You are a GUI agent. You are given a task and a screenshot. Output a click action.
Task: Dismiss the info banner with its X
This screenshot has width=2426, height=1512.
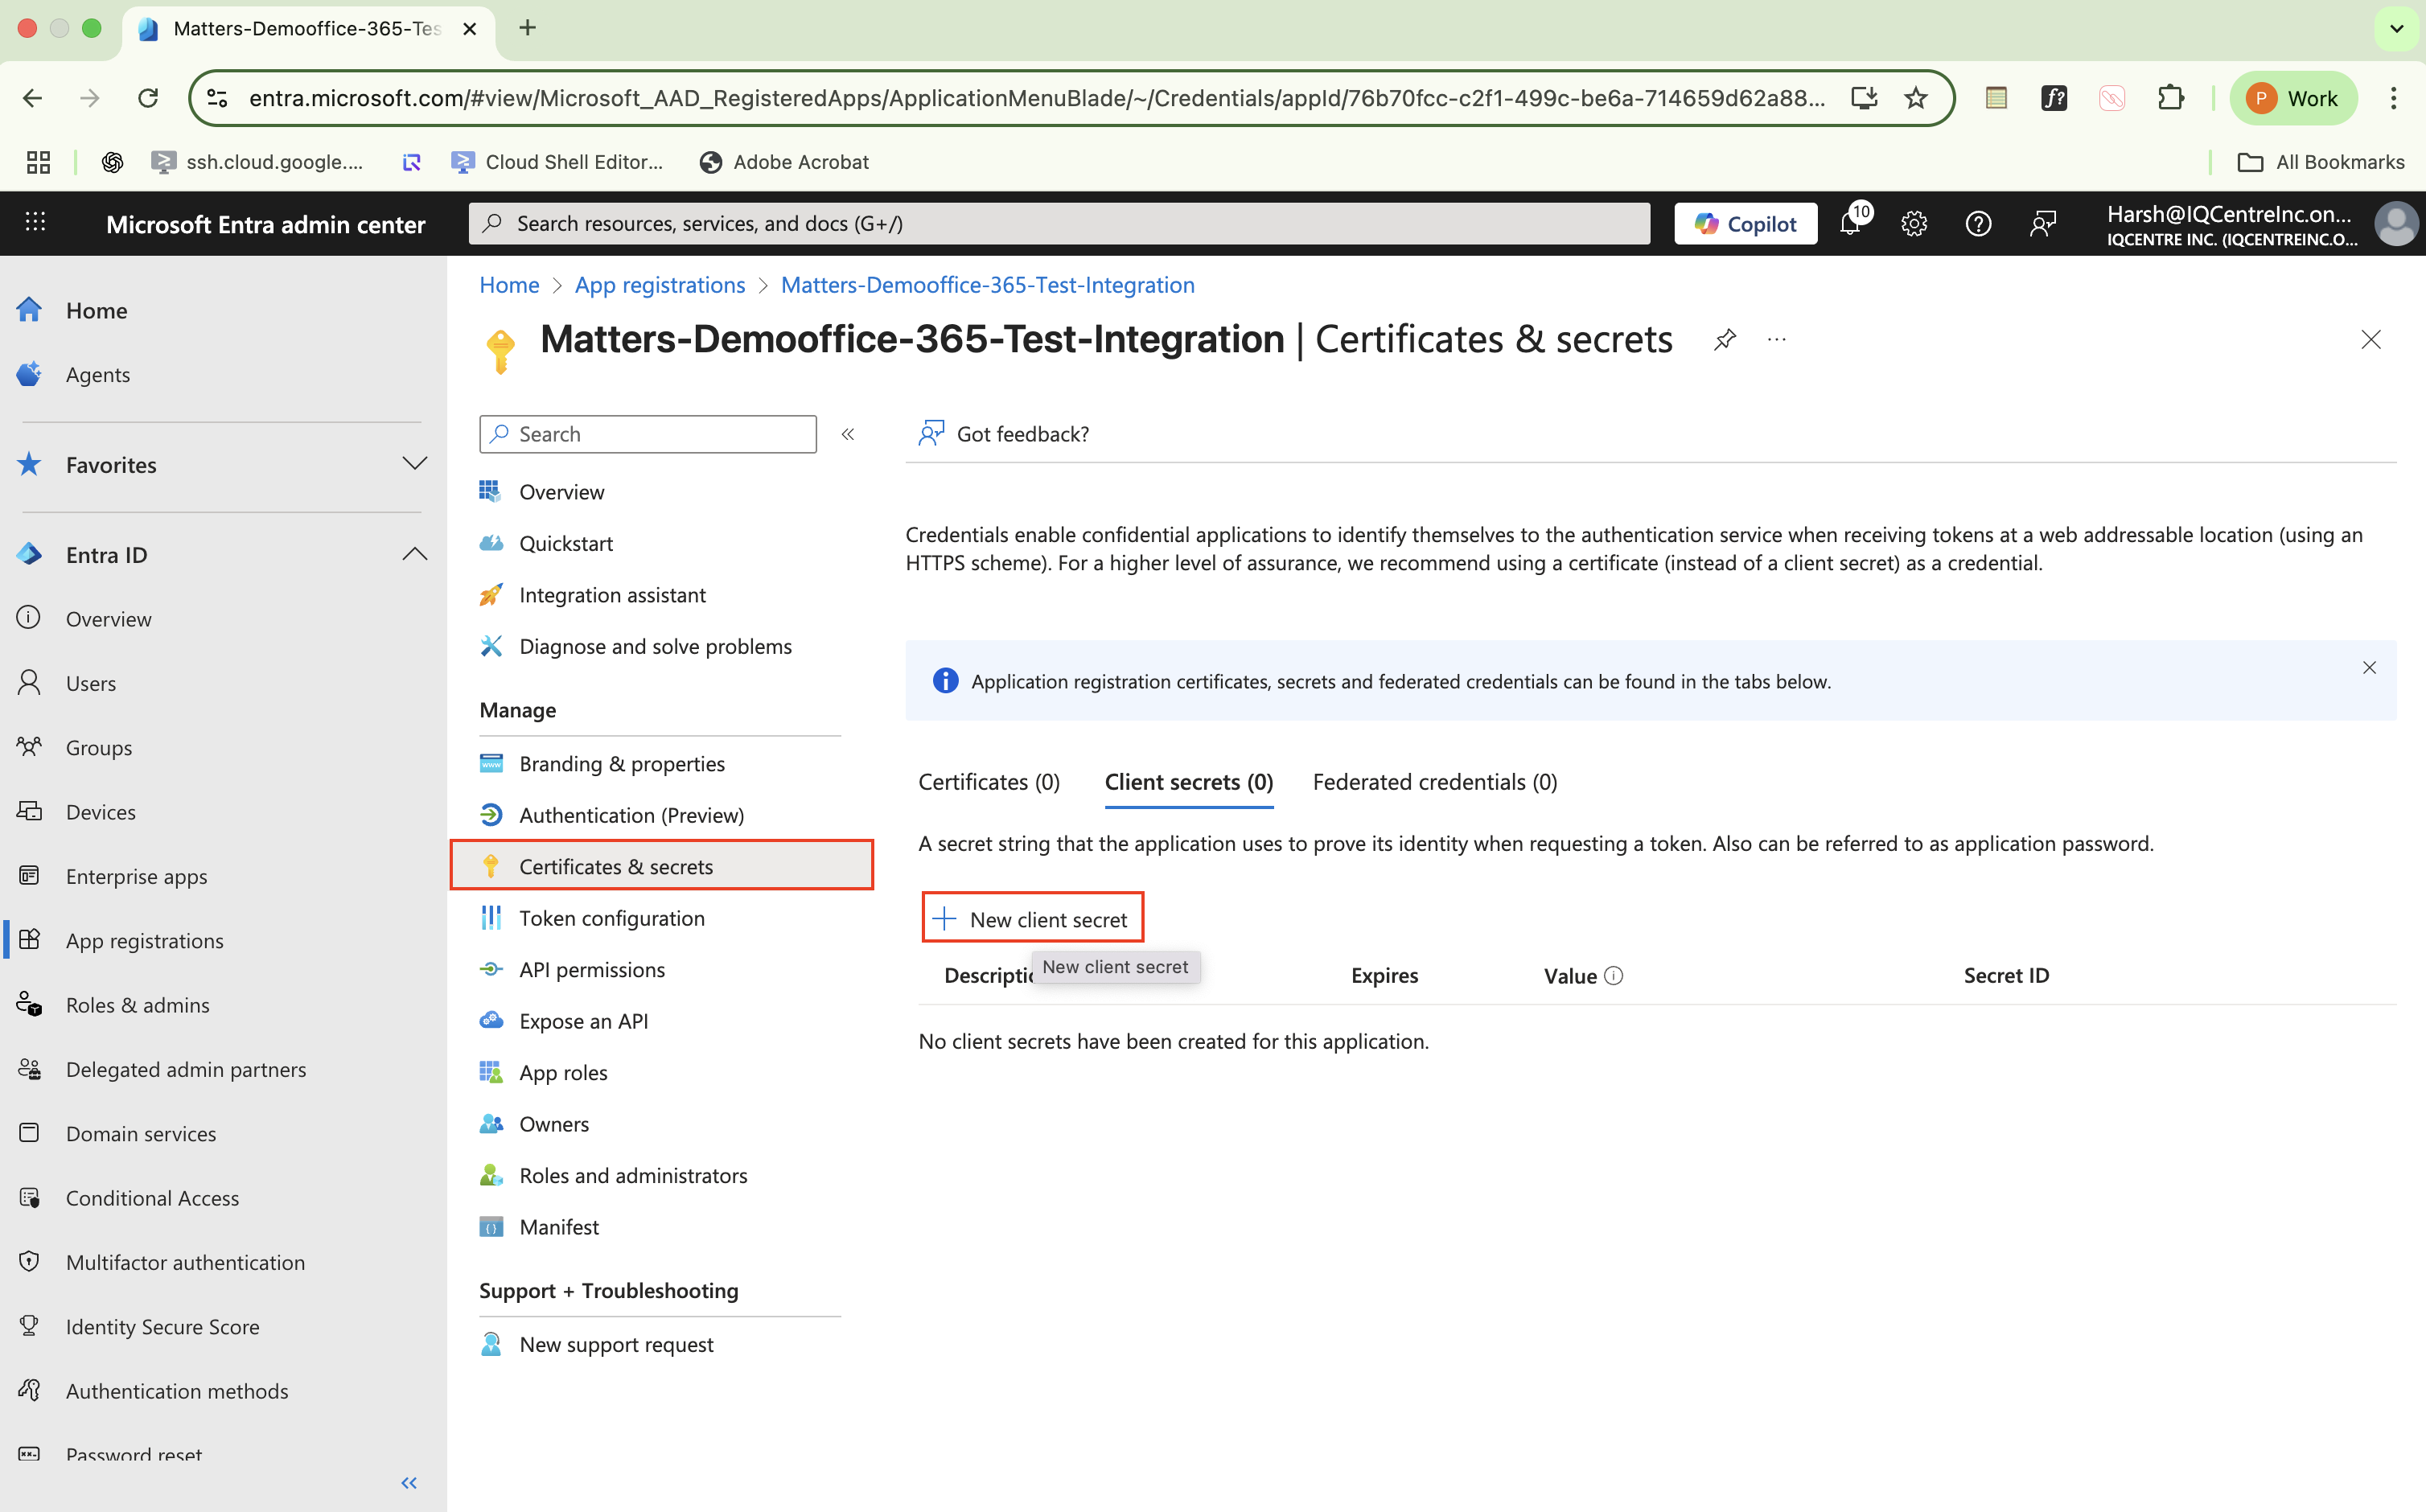tap(2369, 668)
